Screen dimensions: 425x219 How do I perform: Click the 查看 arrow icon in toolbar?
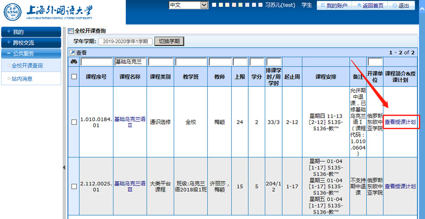[x=73, y=53]
